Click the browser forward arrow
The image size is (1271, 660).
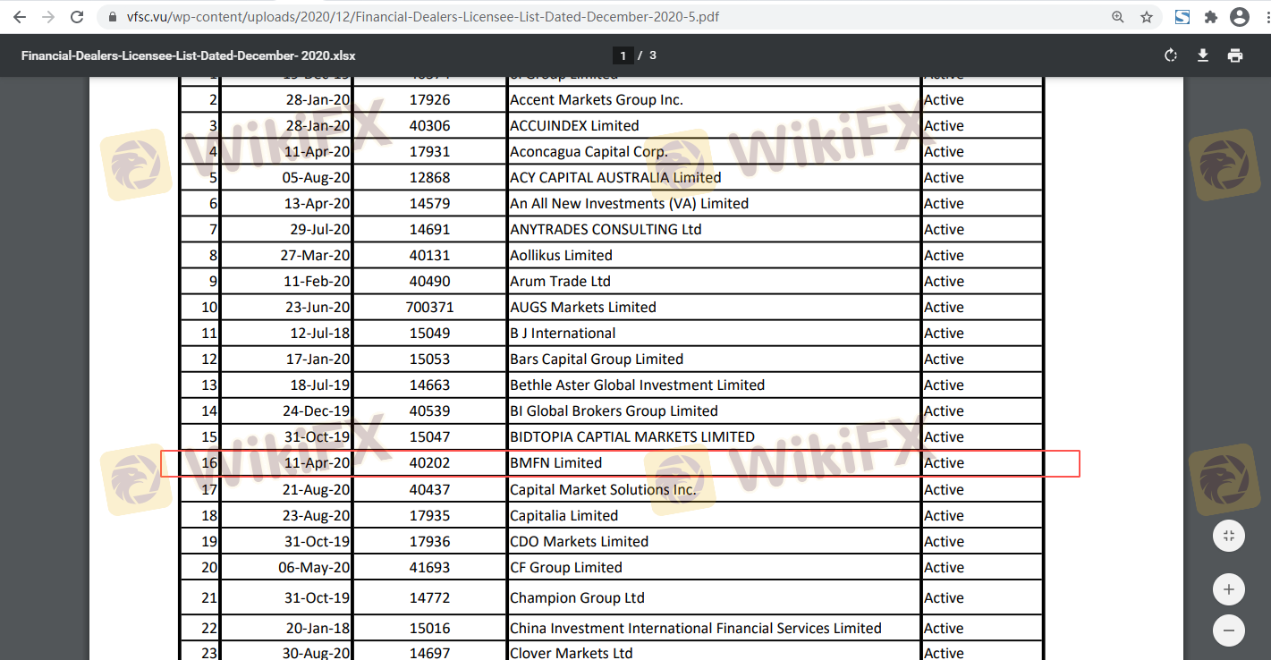click(x=48, y=17)
